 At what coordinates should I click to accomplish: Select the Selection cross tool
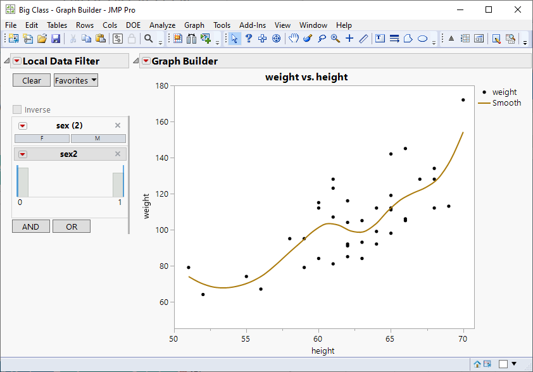(263, 39)
